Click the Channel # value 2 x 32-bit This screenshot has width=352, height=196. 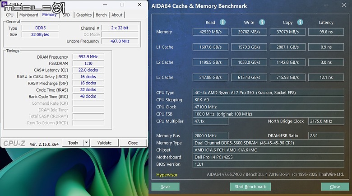[x=120, y=28]
